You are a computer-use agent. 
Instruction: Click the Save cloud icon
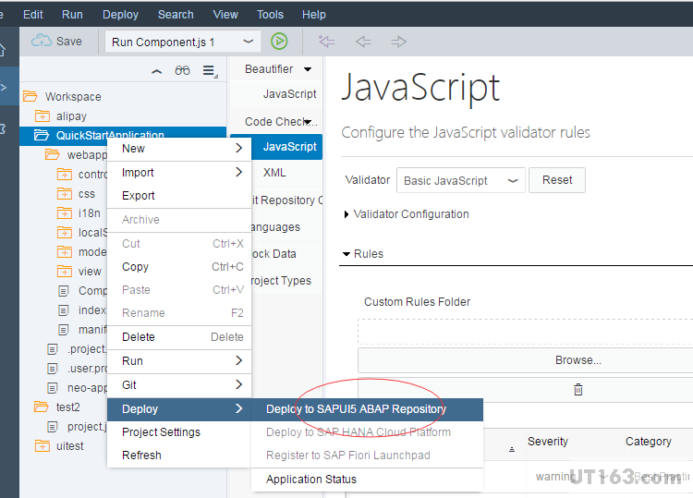coord(42,42)
